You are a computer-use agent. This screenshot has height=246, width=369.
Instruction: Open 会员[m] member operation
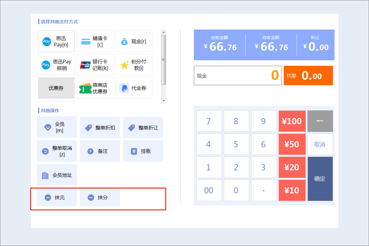[x=57, y=127]
